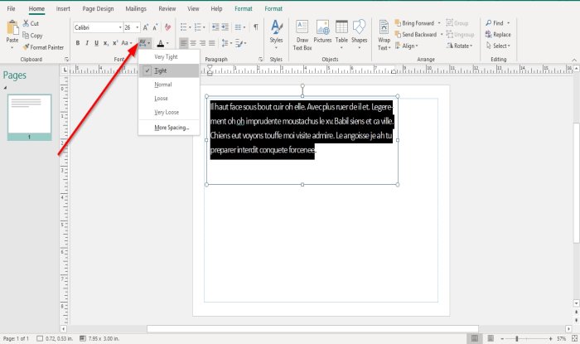
Task: Choose Very Tight spacing
Action: click(169, 56)
